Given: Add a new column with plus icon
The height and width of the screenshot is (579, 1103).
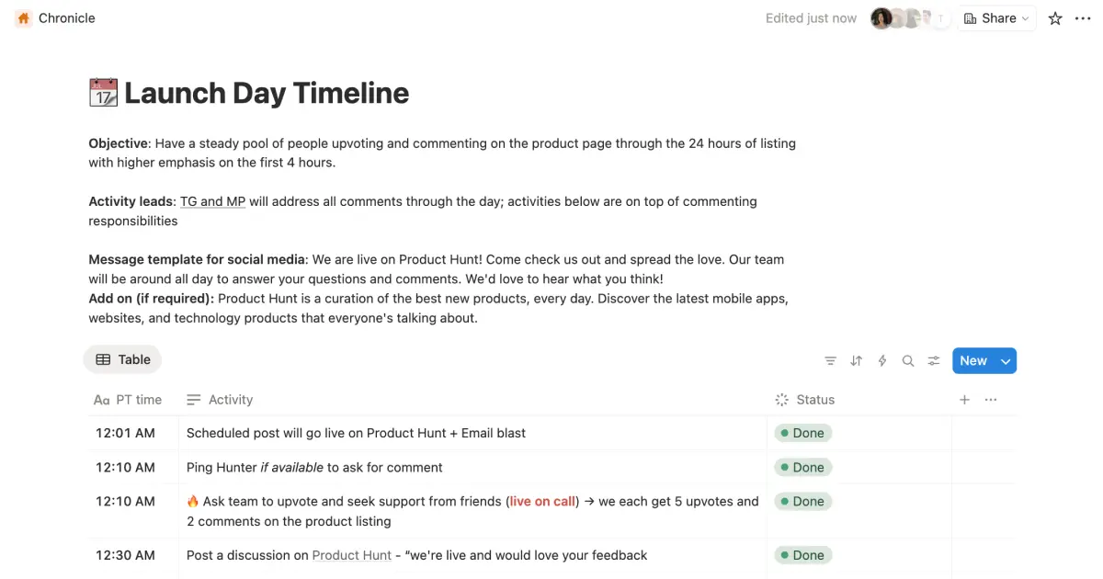Looking at the screenshot, I should [x=964, y=400].
